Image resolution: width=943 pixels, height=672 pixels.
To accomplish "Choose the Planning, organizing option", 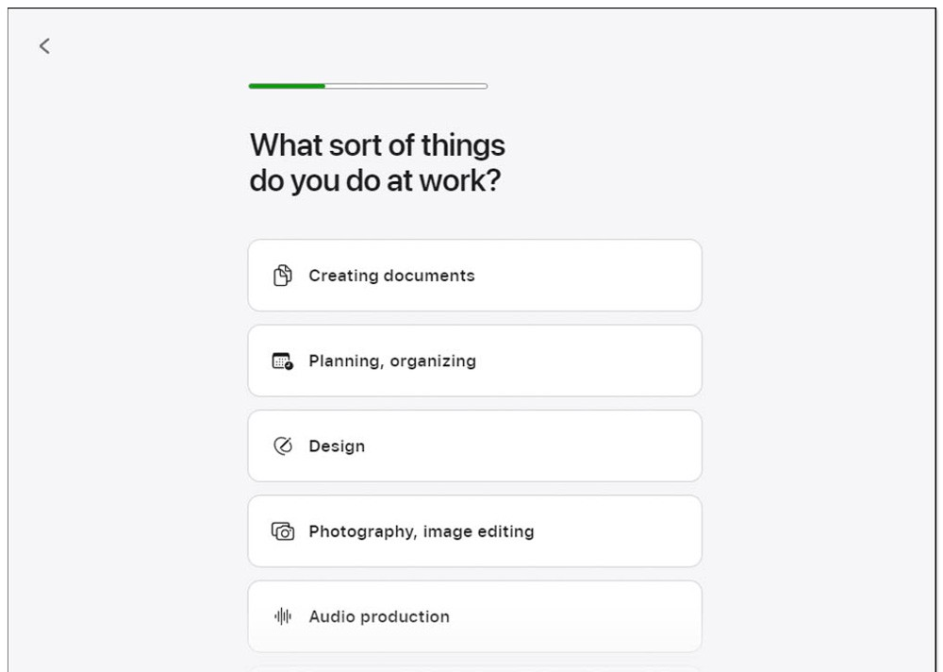I will 474,361.
